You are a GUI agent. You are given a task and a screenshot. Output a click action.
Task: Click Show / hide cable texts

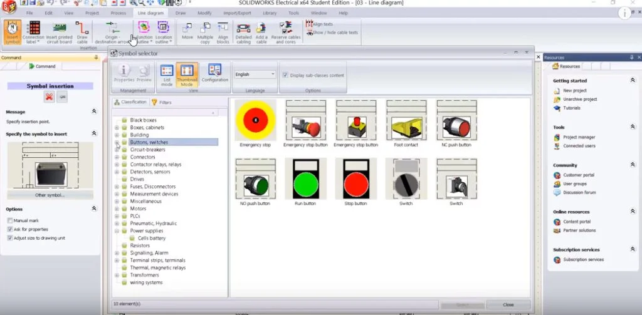[x=332, y=33]
